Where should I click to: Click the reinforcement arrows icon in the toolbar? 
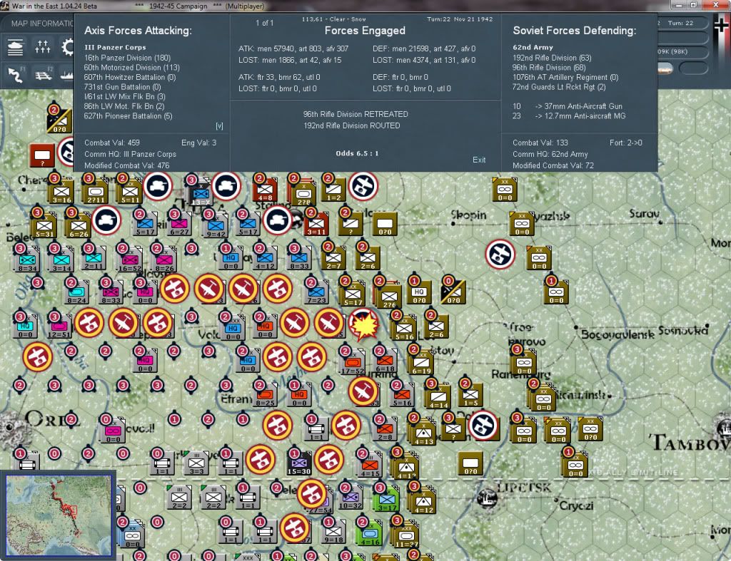point(42,47)
